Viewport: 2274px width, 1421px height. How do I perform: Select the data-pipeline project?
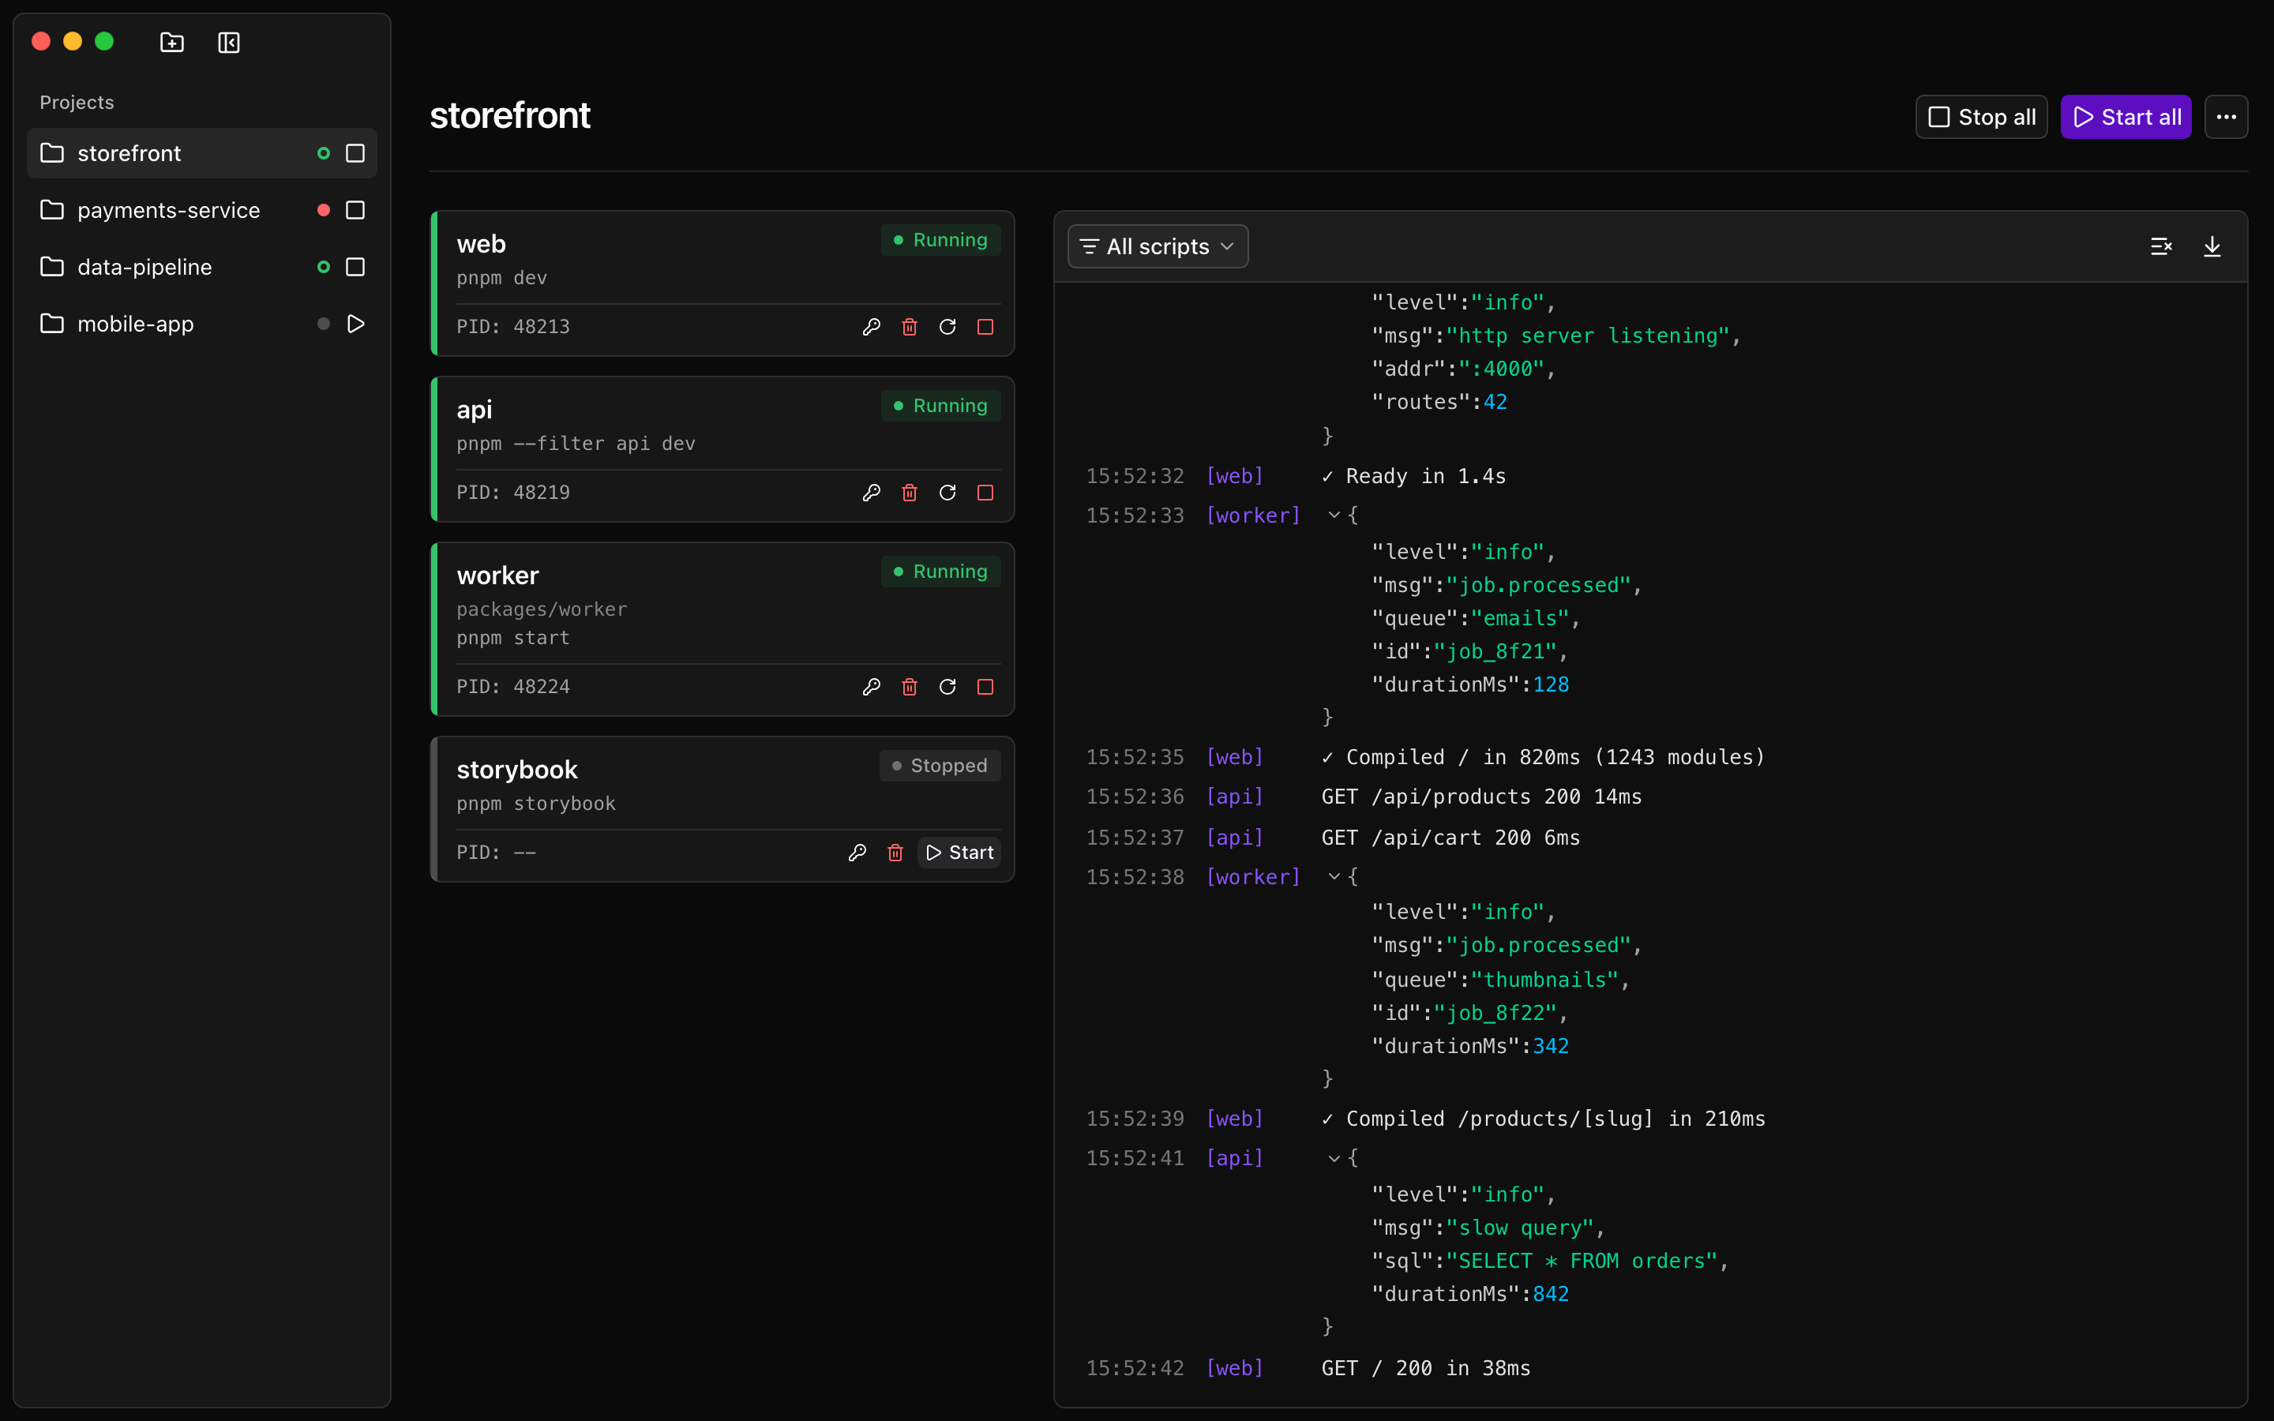point(201,267)
